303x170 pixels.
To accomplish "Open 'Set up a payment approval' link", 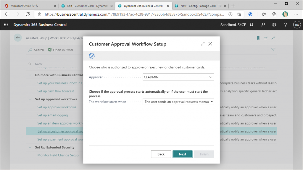I will coord(60,139).
